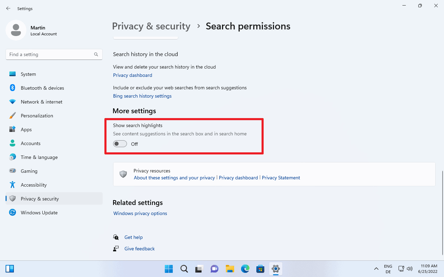Viewport: 444px width, 277px height.
Task: Launch Microsoft Edge from the taskbar
Action: coord(245,269)
